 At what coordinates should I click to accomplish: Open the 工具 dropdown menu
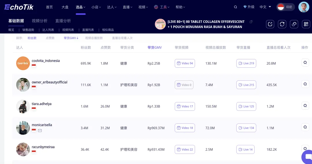[162, 7]
